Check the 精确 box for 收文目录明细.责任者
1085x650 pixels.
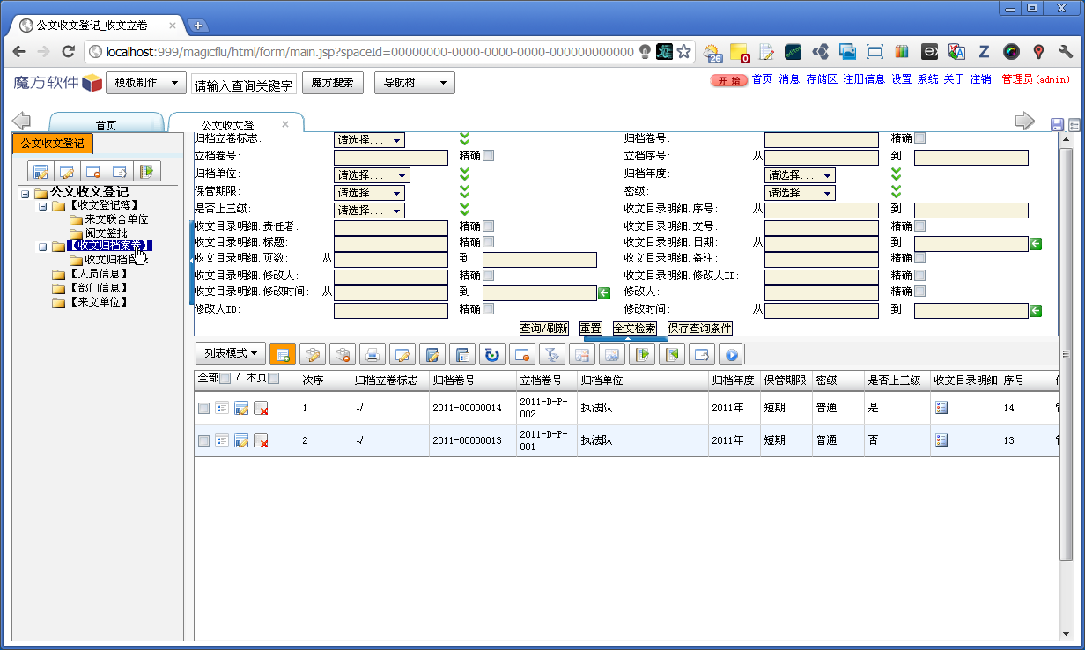point(489,226)
